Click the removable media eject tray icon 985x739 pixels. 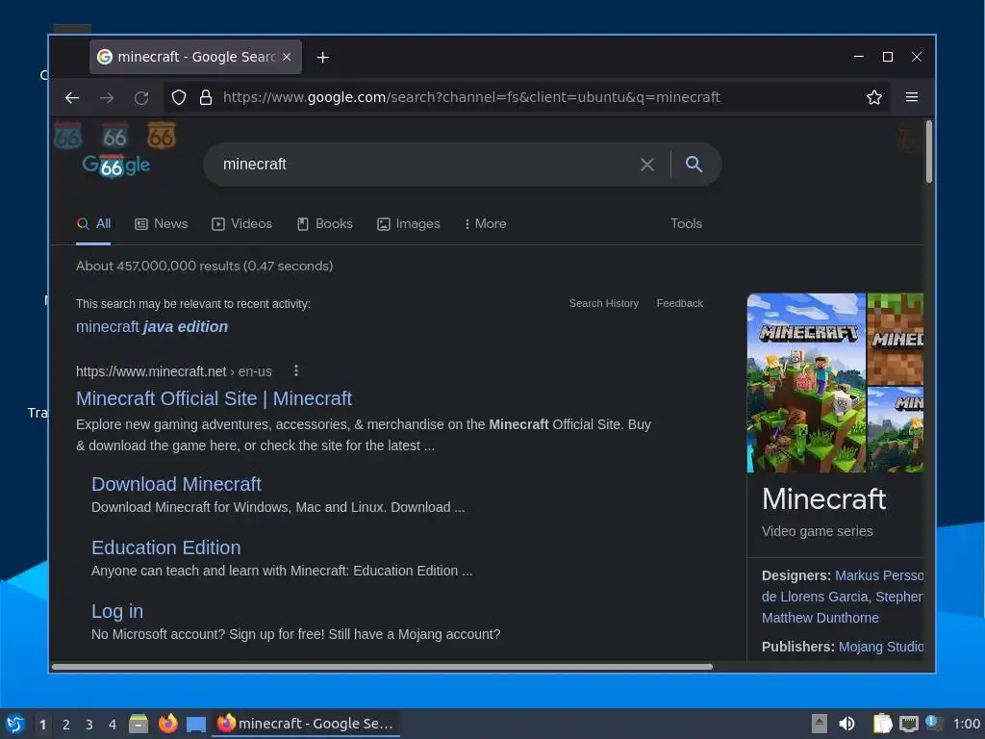tap(820, 724)
